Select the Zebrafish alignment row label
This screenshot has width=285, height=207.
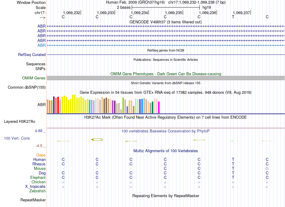pos(37,191)
